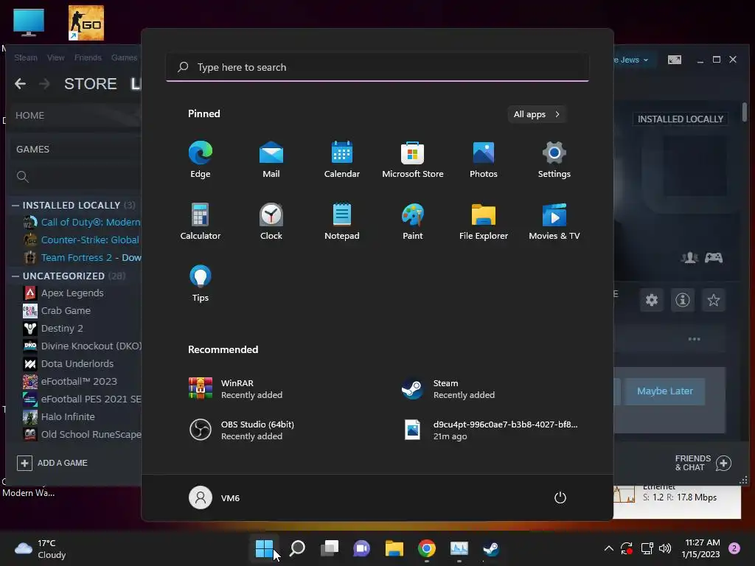Open Microsoft Store from Start

(413, 160)
